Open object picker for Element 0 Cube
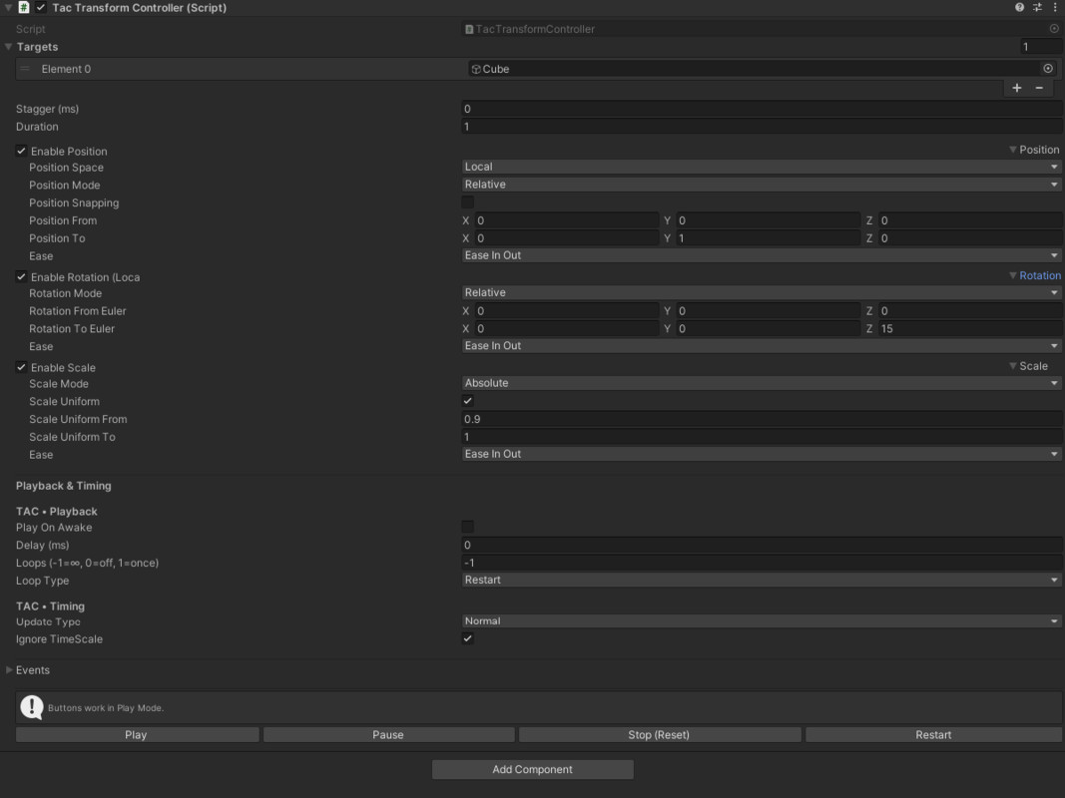This screenshot has height=798, width=1065. click(1047, 68)
